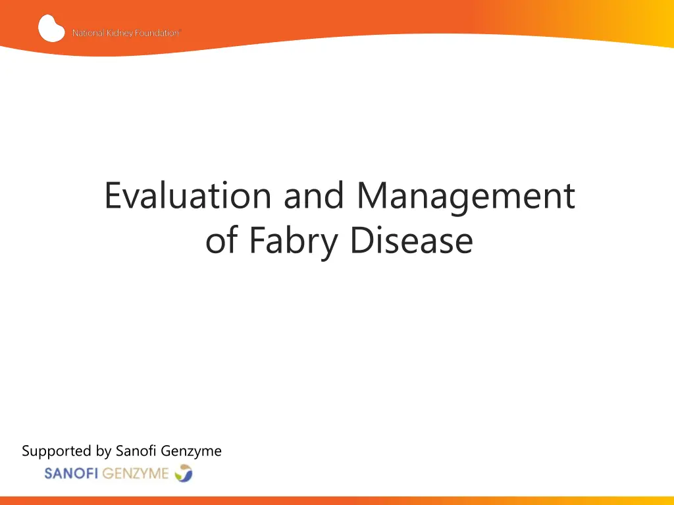Select the word Management in the title
This screenshot has width=674, height=505.
click(466, 196)
